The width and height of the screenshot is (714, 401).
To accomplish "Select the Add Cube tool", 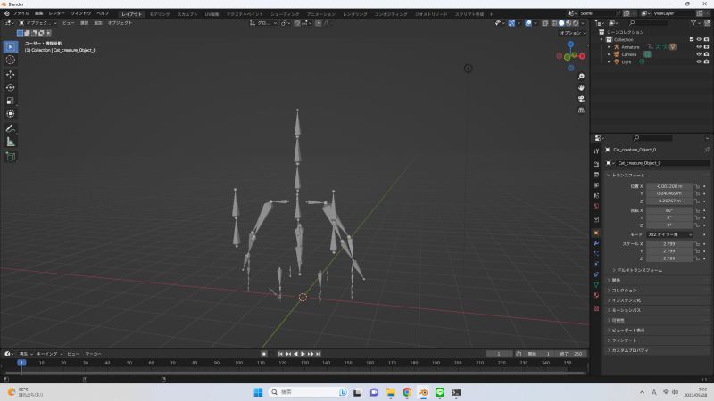I will click(11, 157).
